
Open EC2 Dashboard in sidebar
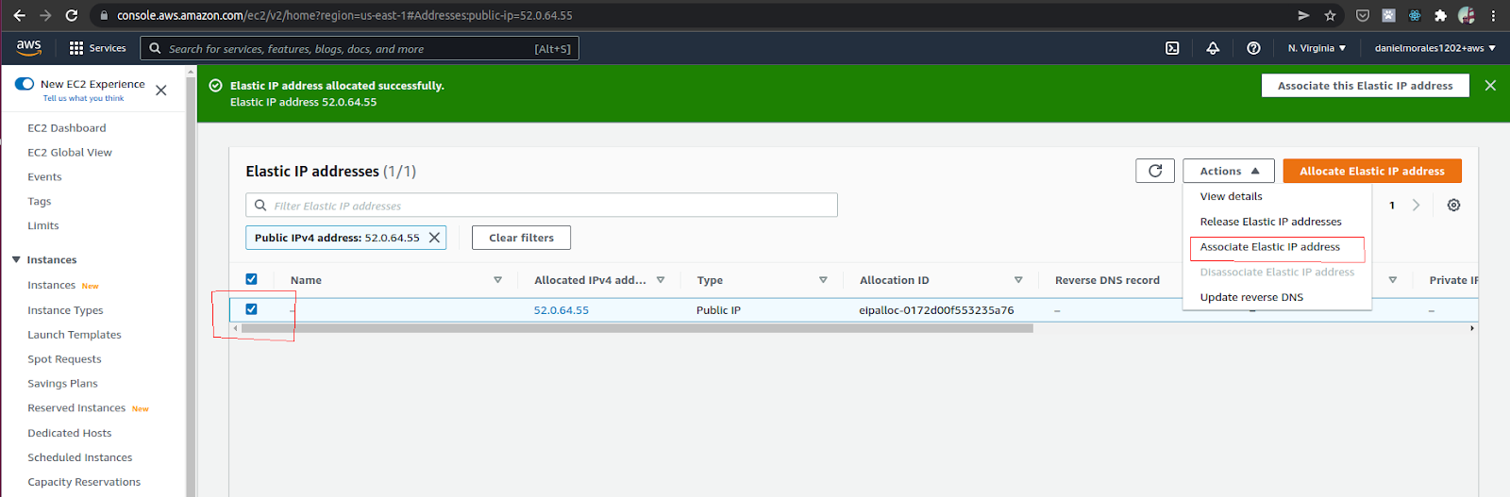point(66,128)
